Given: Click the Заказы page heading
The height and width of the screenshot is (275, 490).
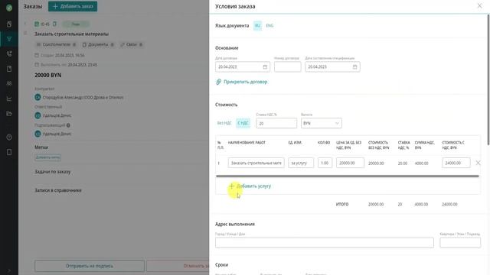Looking at the screenshot, I should click(x=33, y=6).
